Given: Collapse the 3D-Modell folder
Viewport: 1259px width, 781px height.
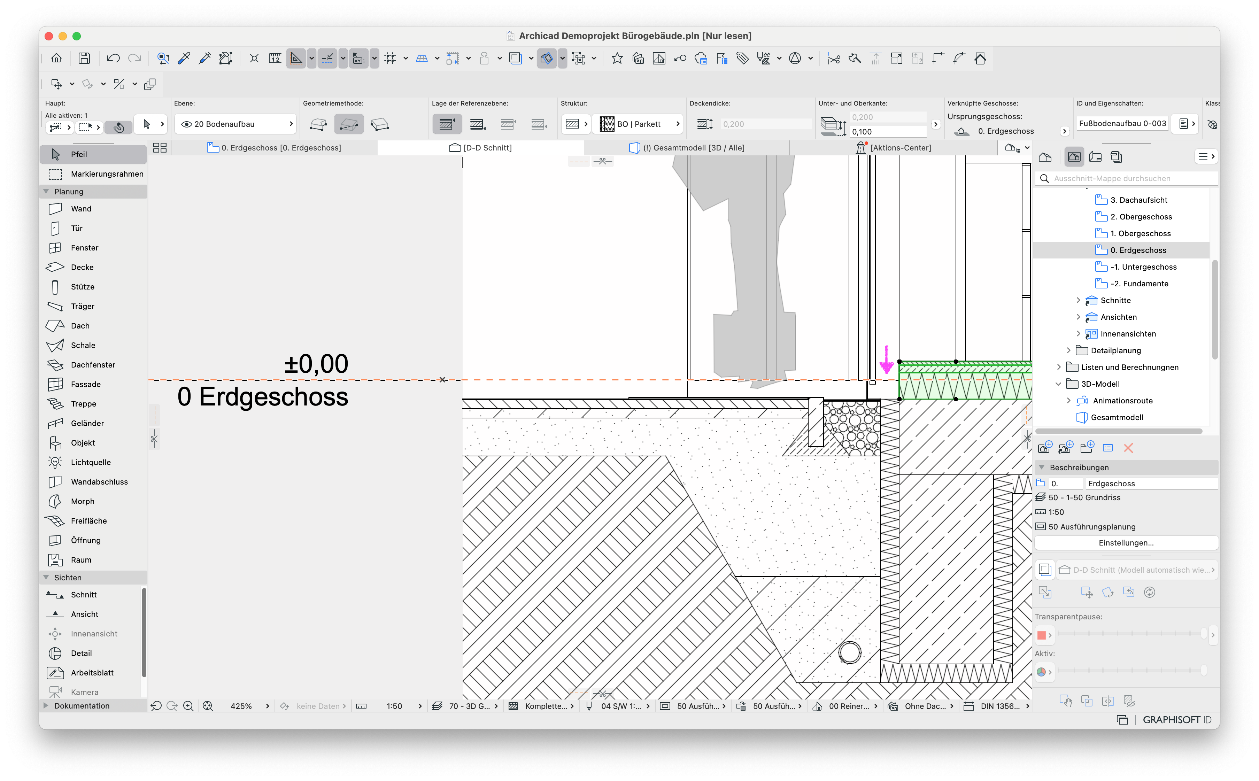Looking at the screenshot, I should 1059,384.
